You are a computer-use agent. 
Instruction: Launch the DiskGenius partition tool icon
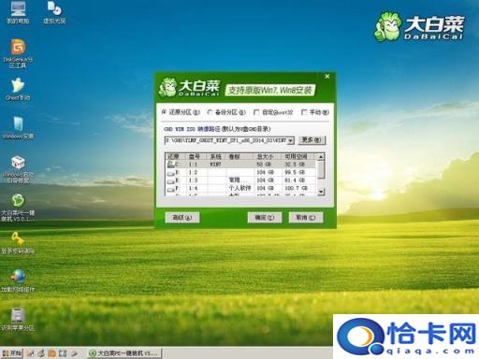(18, 53)
